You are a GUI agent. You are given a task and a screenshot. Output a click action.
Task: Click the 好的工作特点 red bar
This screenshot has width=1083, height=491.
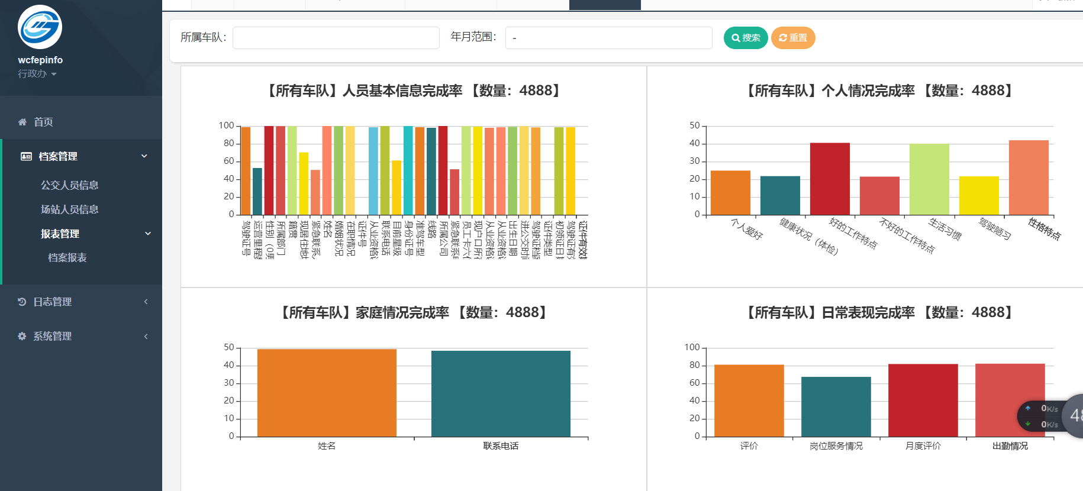[x=830, y=179]
